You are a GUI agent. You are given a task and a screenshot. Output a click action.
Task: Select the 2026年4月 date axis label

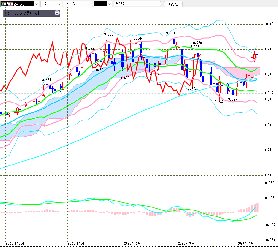[244, 243]
